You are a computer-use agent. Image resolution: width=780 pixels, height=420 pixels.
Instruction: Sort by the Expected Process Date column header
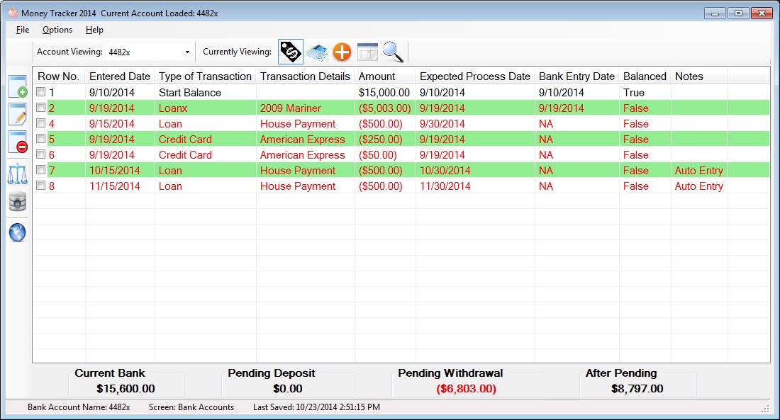[x=475, y=76]
